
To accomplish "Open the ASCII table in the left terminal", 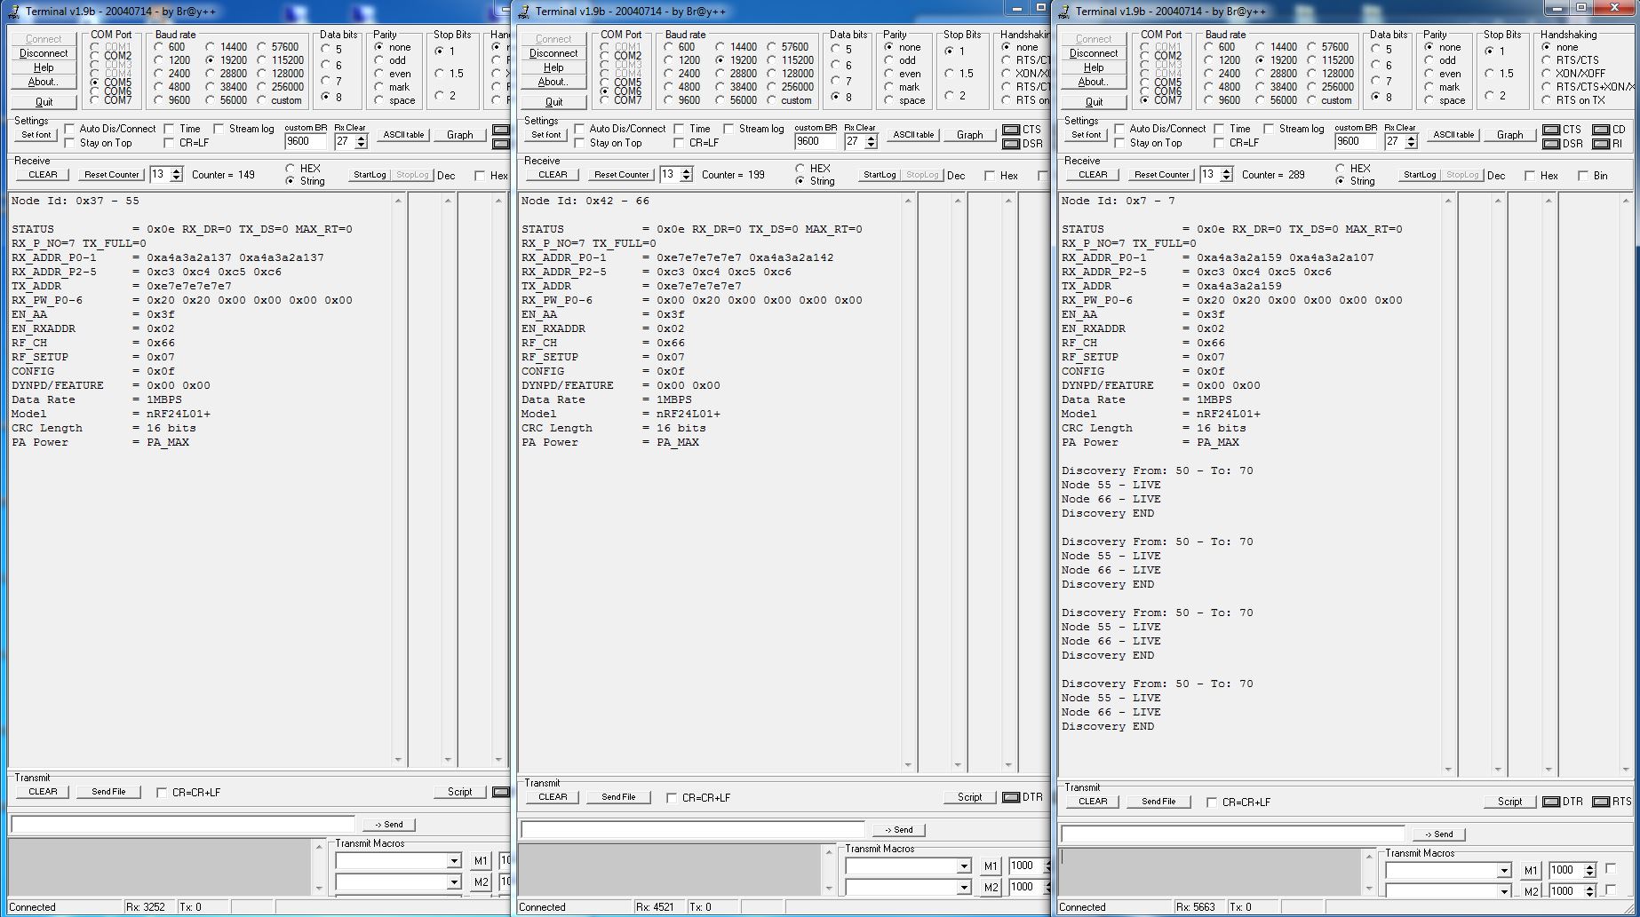I will [x=402, y=135].
